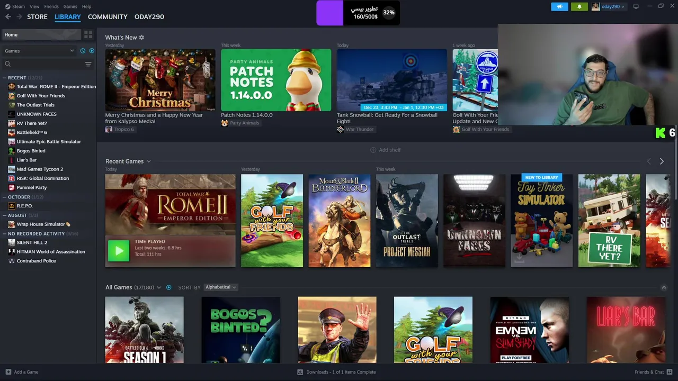
Task: Select Liar's Bar icon in the sidebar
Action: pyautogui.click(x=12, y=160)
